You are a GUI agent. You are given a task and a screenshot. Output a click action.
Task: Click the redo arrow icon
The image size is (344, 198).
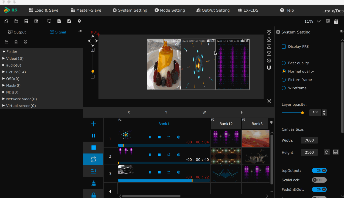point(69,21)
